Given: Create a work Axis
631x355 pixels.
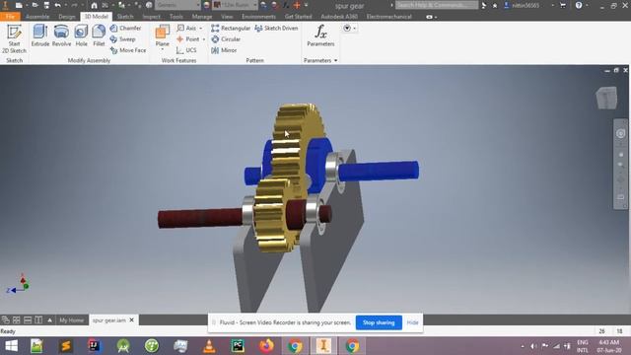Looking at the screenshot, I should [186, 29].
